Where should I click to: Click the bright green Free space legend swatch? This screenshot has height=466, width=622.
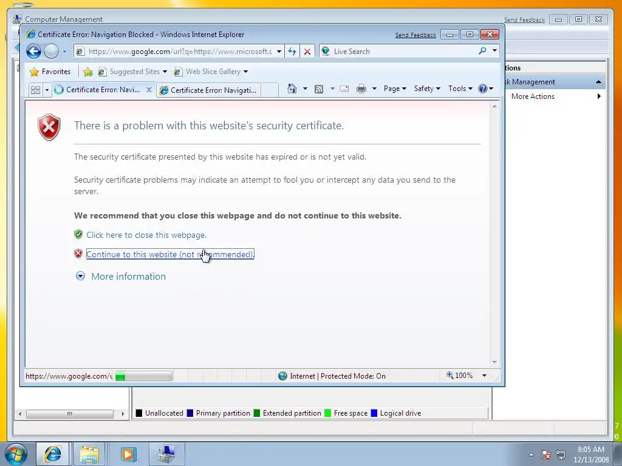click(x=327, y=413)
